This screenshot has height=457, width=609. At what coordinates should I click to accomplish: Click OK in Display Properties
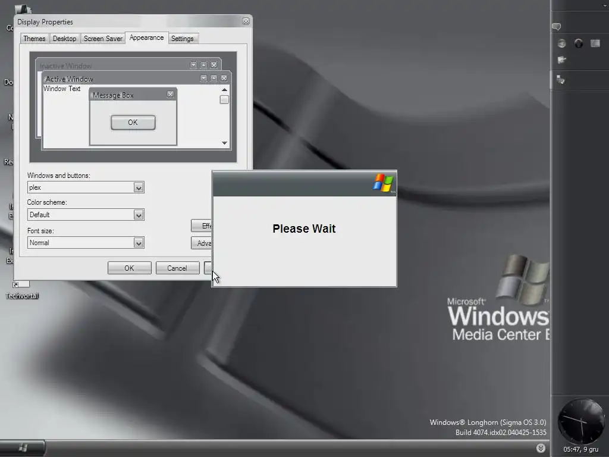click(x=129, y=268)
